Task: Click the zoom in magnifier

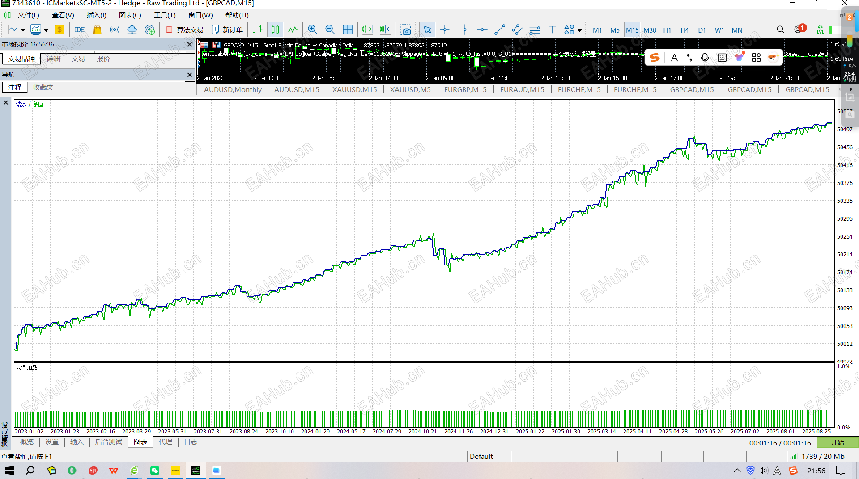Action: (313, 30)
